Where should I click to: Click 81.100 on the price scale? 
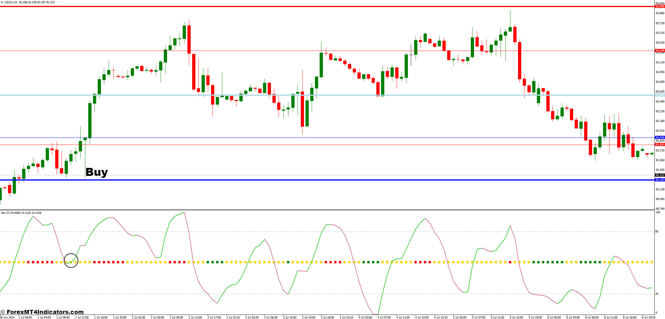click(660, 189)
